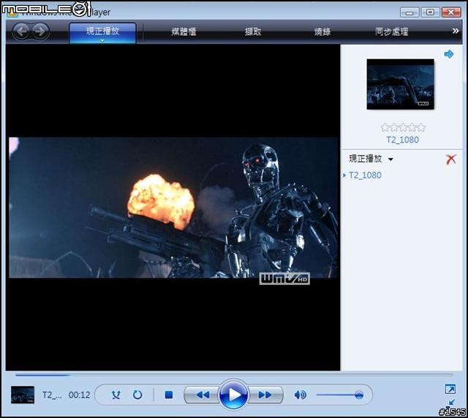Open the T2_1080 title link under stars

[402, 140]
